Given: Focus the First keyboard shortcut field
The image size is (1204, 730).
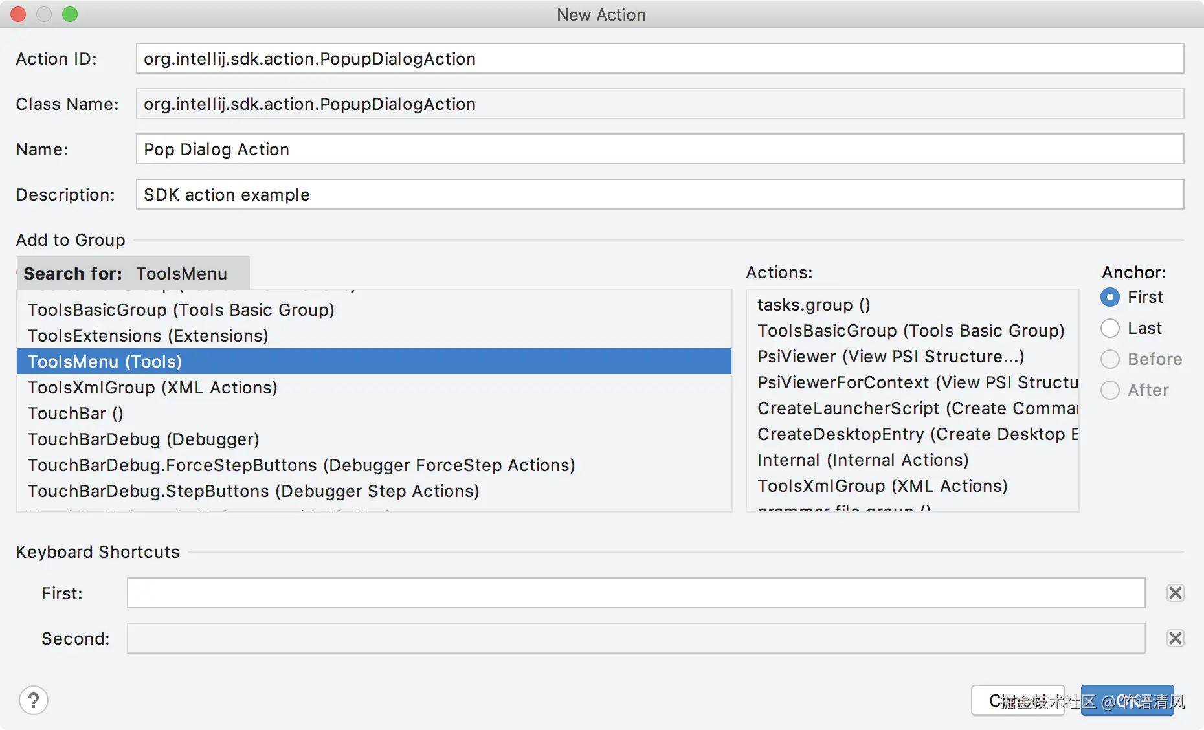Looking at the screenshot, I should (636, 593).
